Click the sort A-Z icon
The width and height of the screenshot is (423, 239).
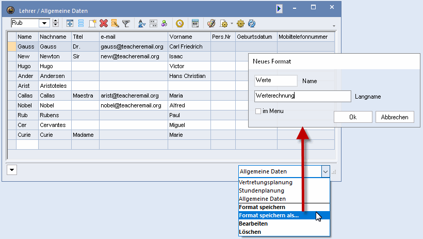click(x=142, y=24)
